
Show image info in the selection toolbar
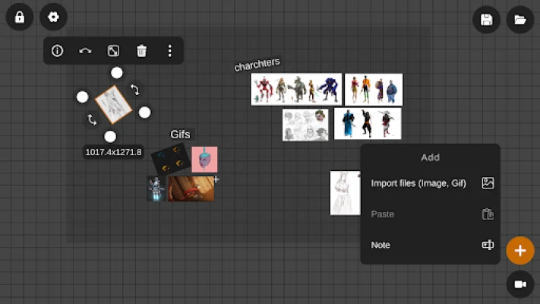click(x=57, y=51)
